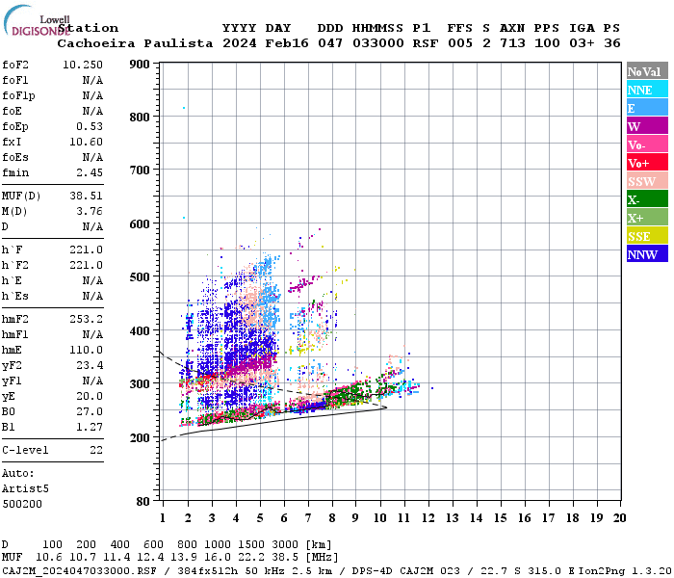Select the SSW salmon legend swatch

click(x=647, y=181)
